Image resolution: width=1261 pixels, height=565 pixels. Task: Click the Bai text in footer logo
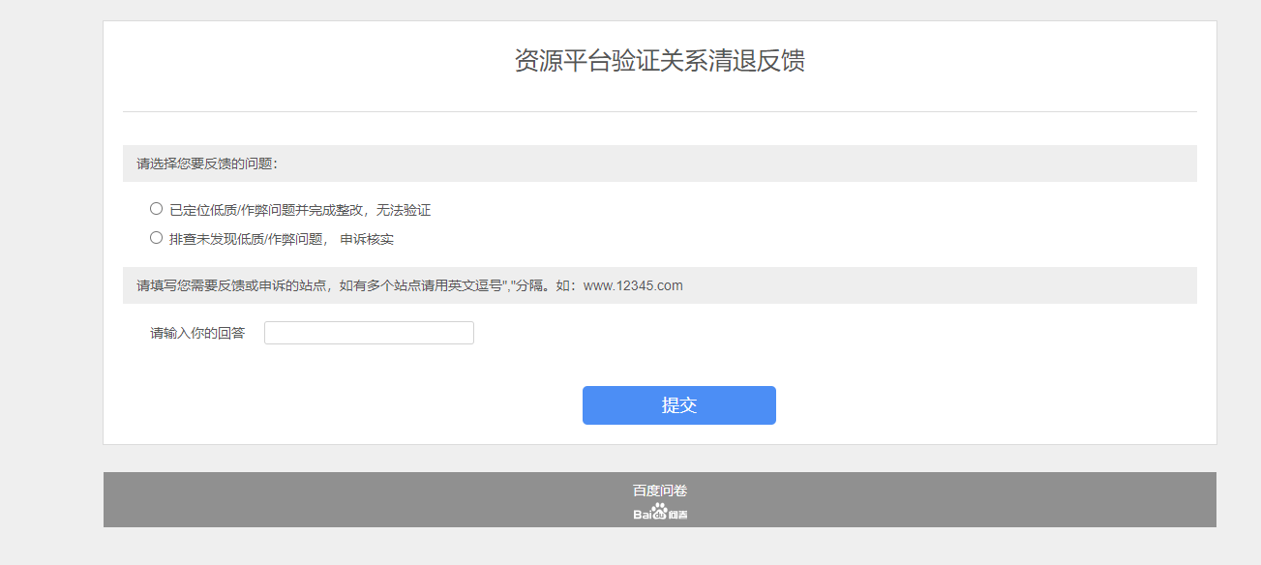[x=642, y=514]
